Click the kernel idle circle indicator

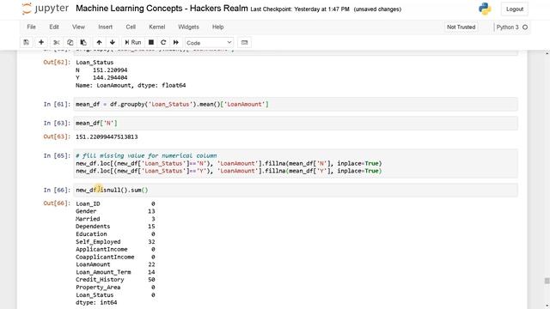525,27
